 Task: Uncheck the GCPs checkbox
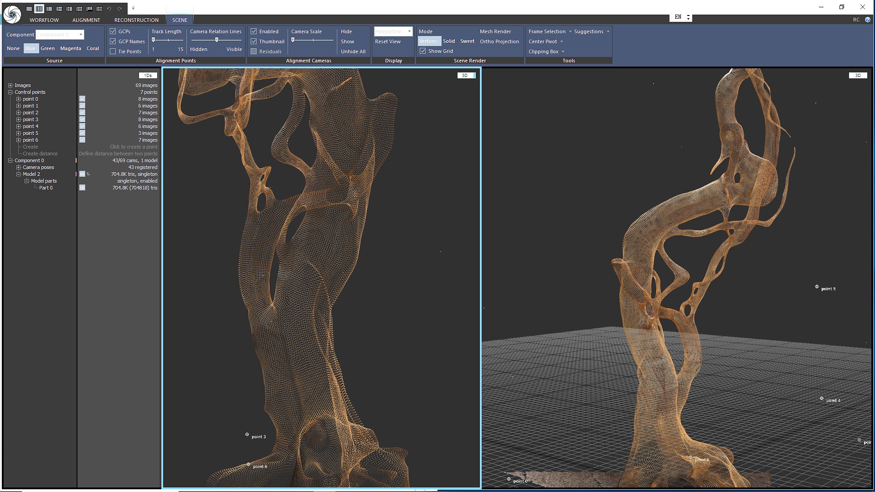(x=113, y=31)
